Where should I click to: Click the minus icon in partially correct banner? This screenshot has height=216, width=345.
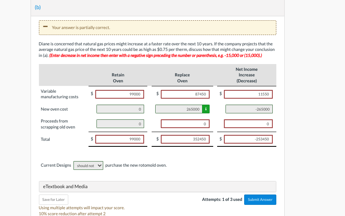pos(45,27)
